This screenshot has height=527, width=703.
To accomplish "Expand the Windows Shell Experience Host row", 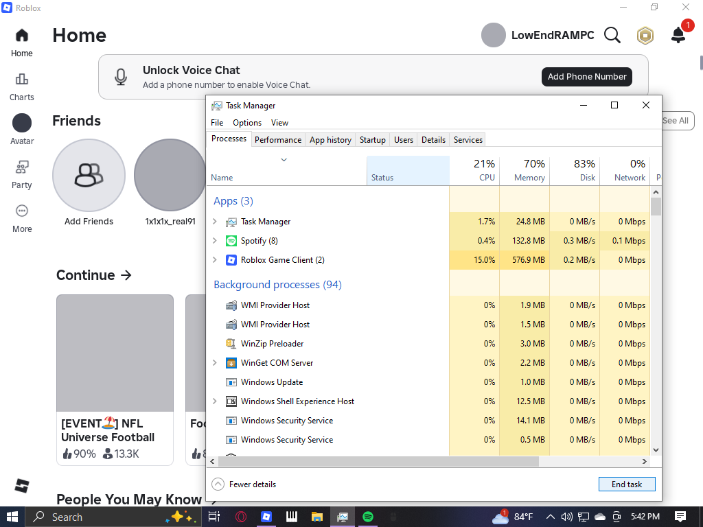I will [x=215, y=401].
